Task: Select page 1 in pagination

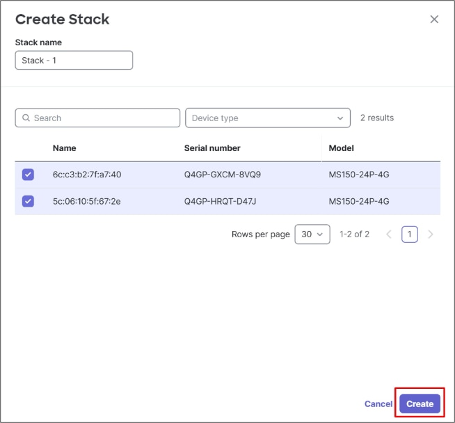Action: [410, 234]
